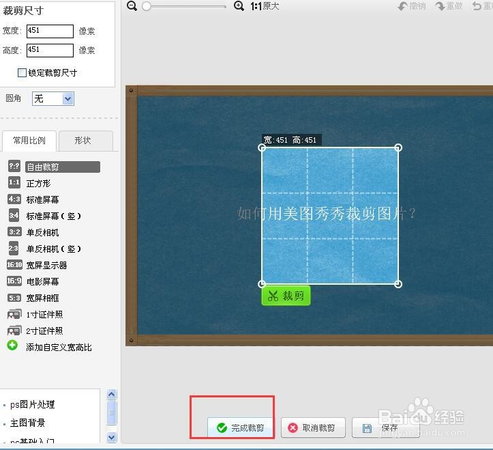Choose the 2寸证件照 label

coord(44,331)
